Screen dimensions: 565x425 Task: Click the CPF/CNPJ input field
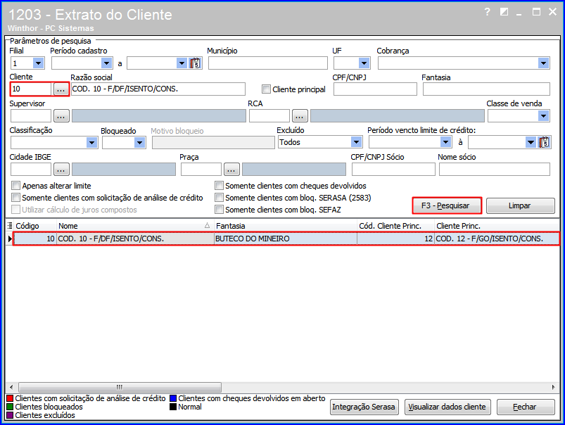click(375, 89)
